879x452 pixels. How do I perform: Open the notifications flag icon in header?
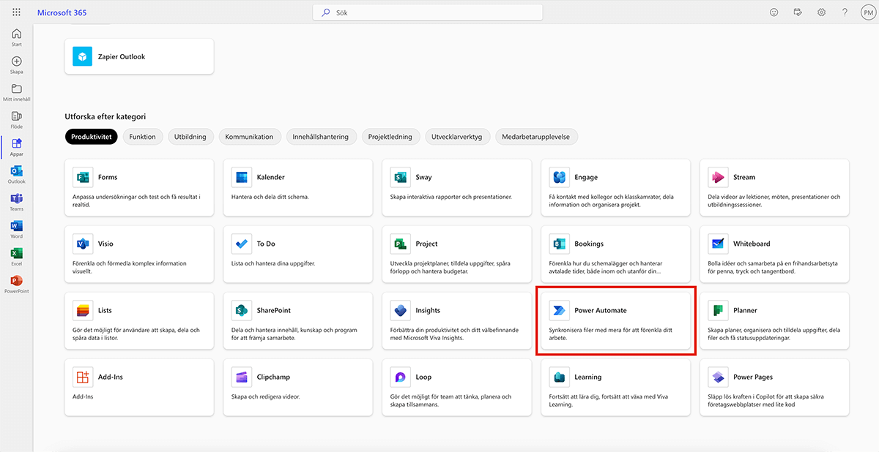[x=798, y=12]
